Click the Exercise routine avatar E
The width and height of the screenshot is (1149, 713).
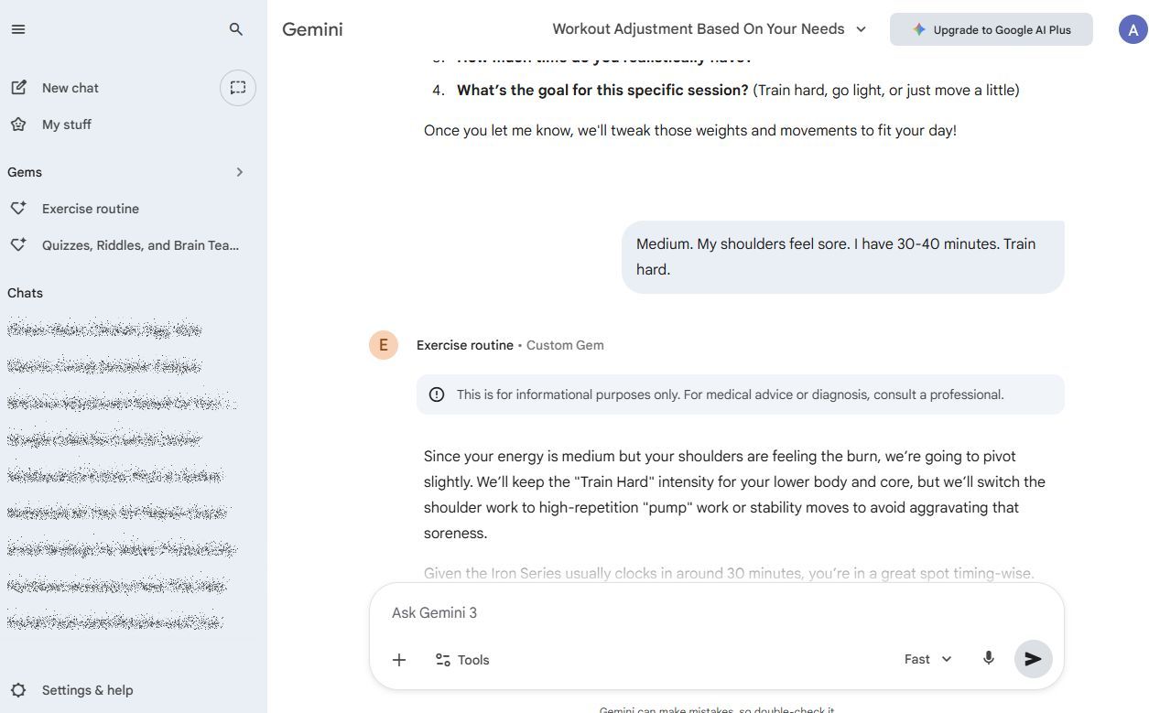(384, 345)
